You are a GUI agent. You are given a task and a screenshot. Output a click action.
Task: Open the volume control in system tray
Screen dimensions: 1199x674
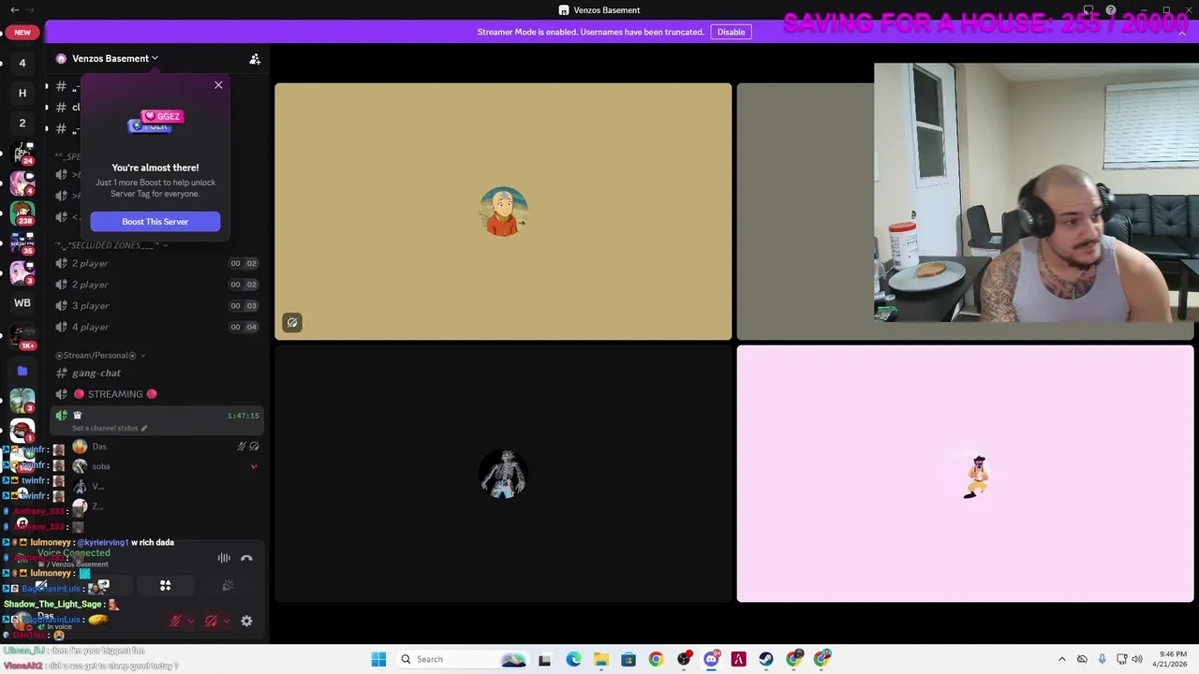point(1136,659)
